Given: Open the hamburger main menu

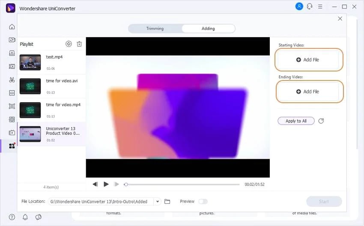Looking at the screenshot, I should (x=320, y=6).
